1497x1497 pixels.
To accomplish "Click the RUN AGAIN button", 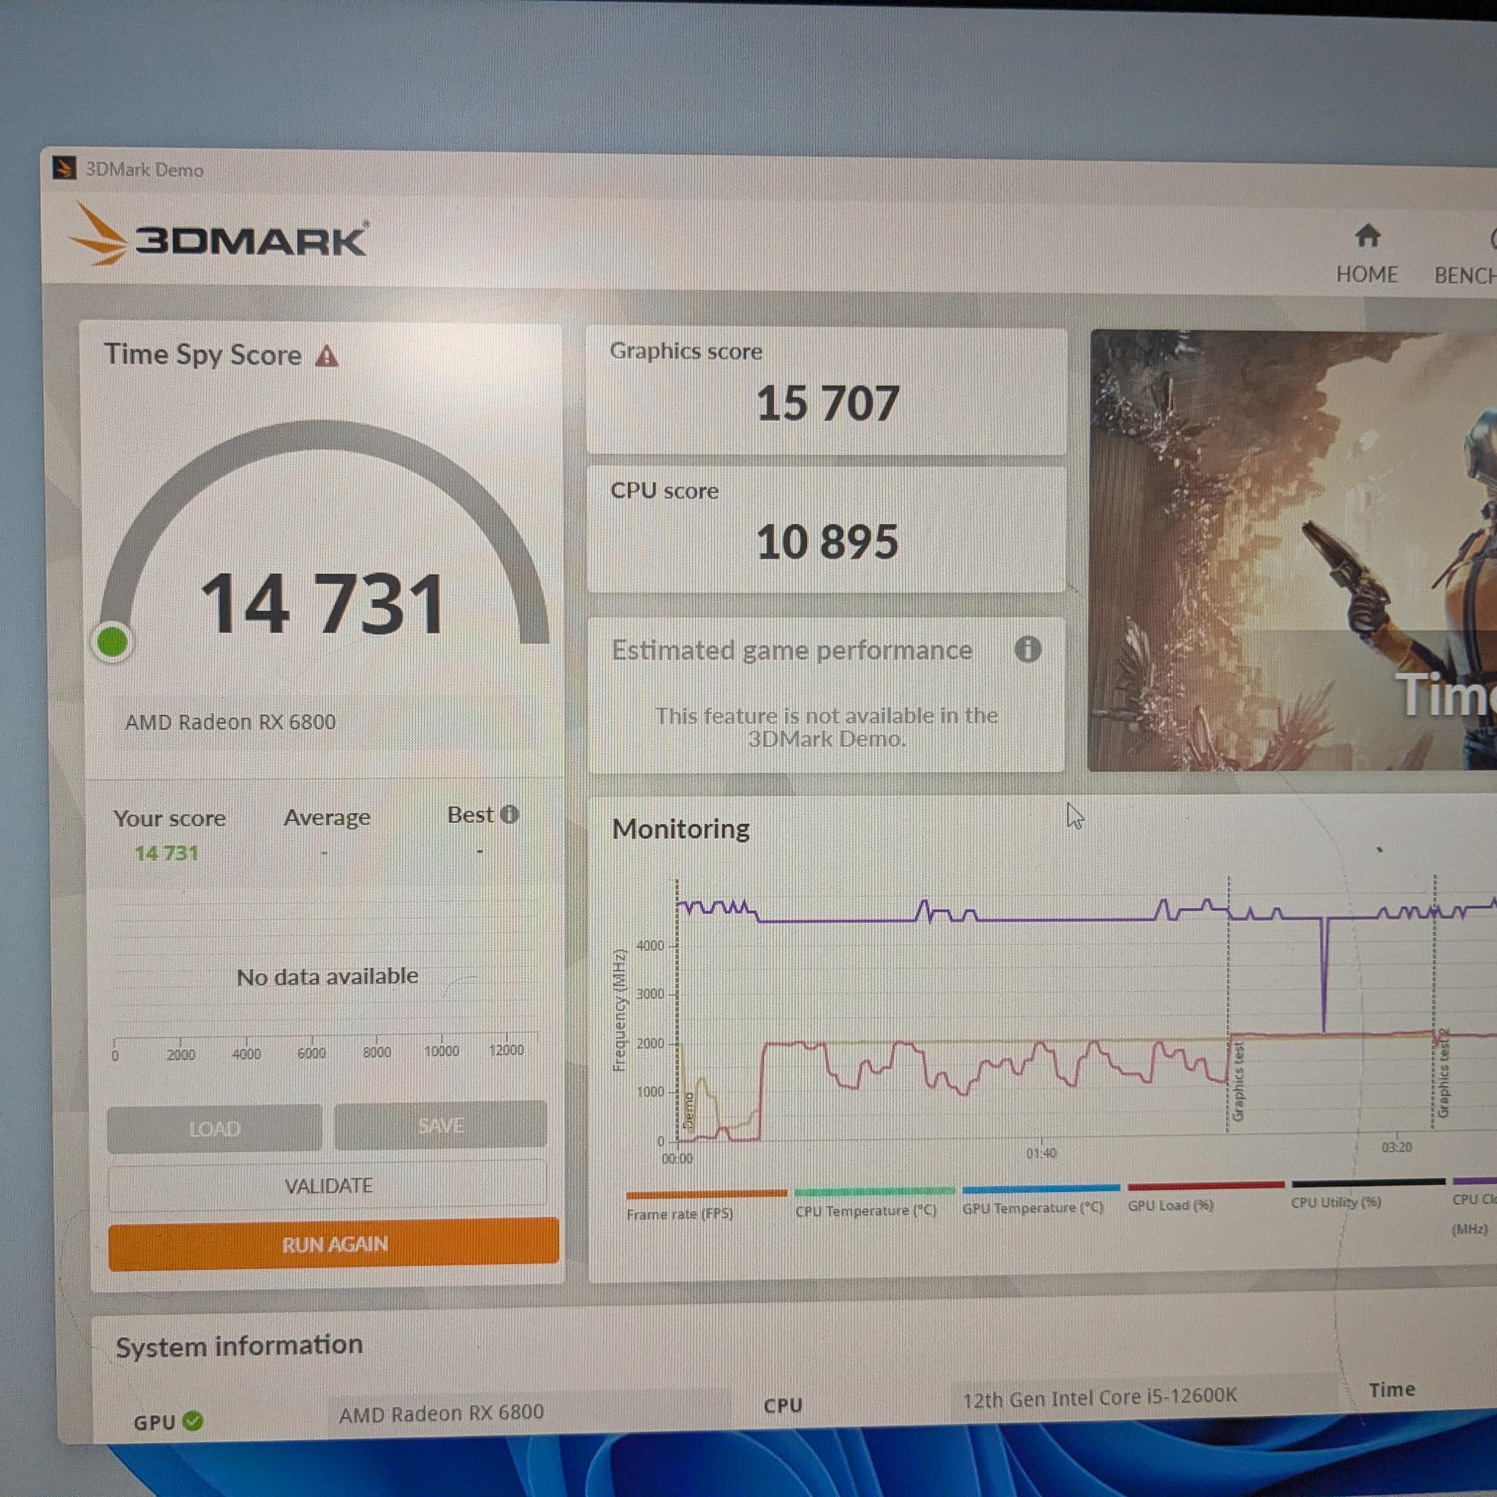I will [x=334, y=1243].
